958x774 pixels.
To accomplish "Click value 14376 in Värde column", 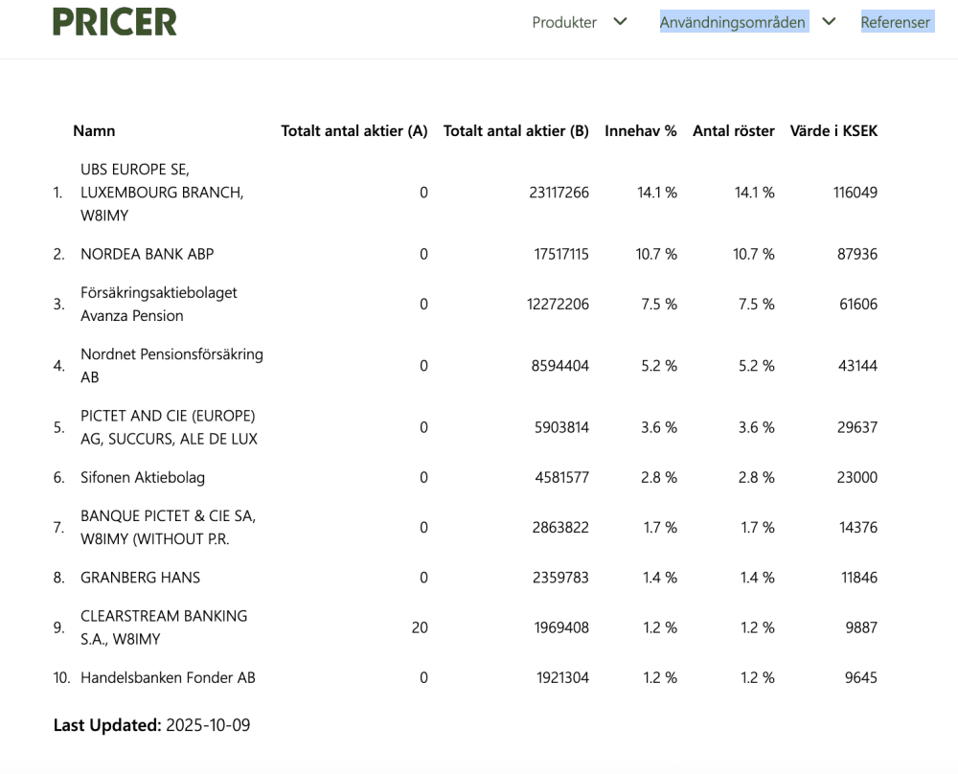I will [858, 528].
